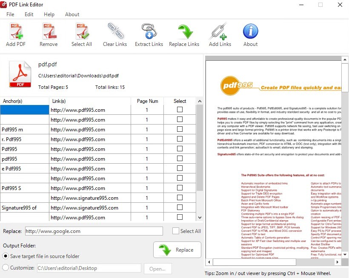
Task: Click the Extract Links toolbar icon
Action: 149,31
